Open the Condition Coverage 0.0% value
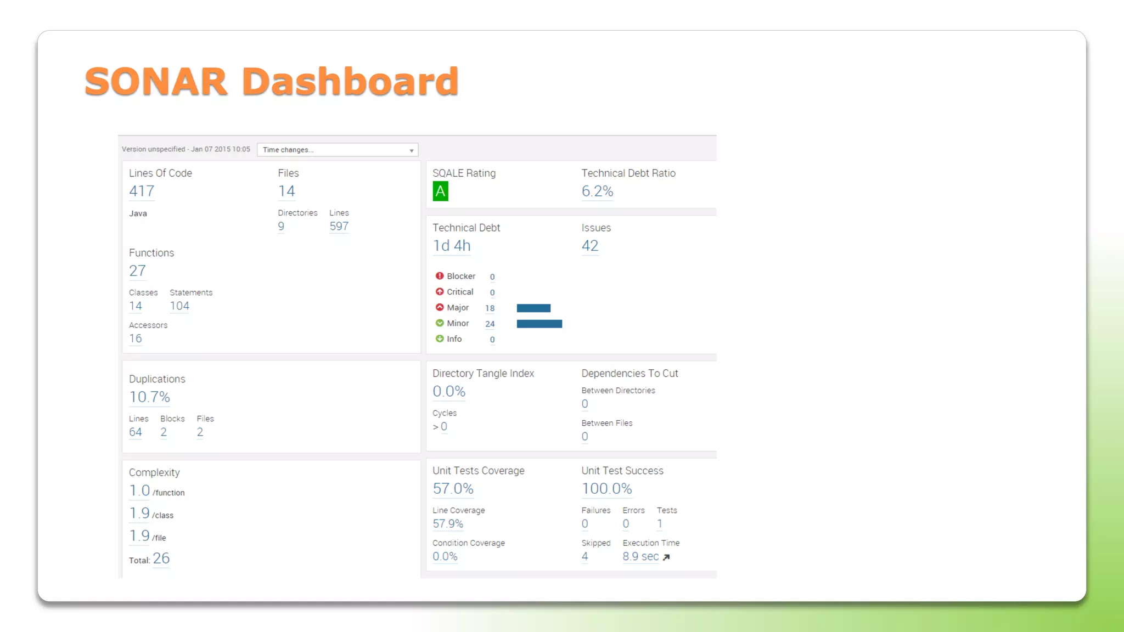The height and width of the screenshot is (632, 1124). 445,556
